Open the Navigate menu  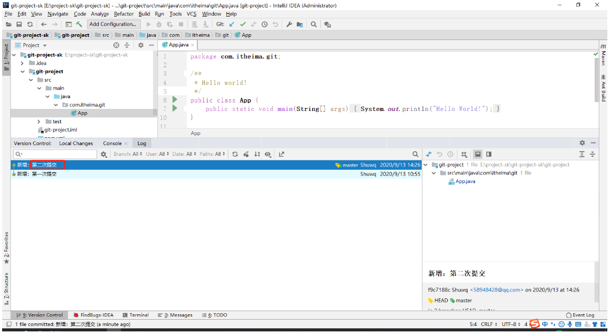58,14
